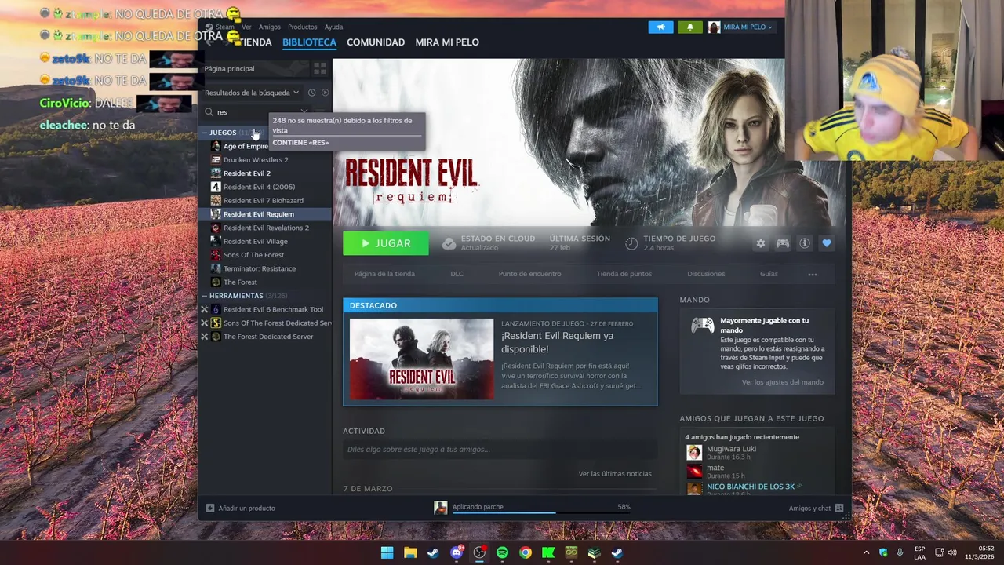Open the Ver menu
The width and height of the screenshot is (1004, 565).
click(246, 27)
